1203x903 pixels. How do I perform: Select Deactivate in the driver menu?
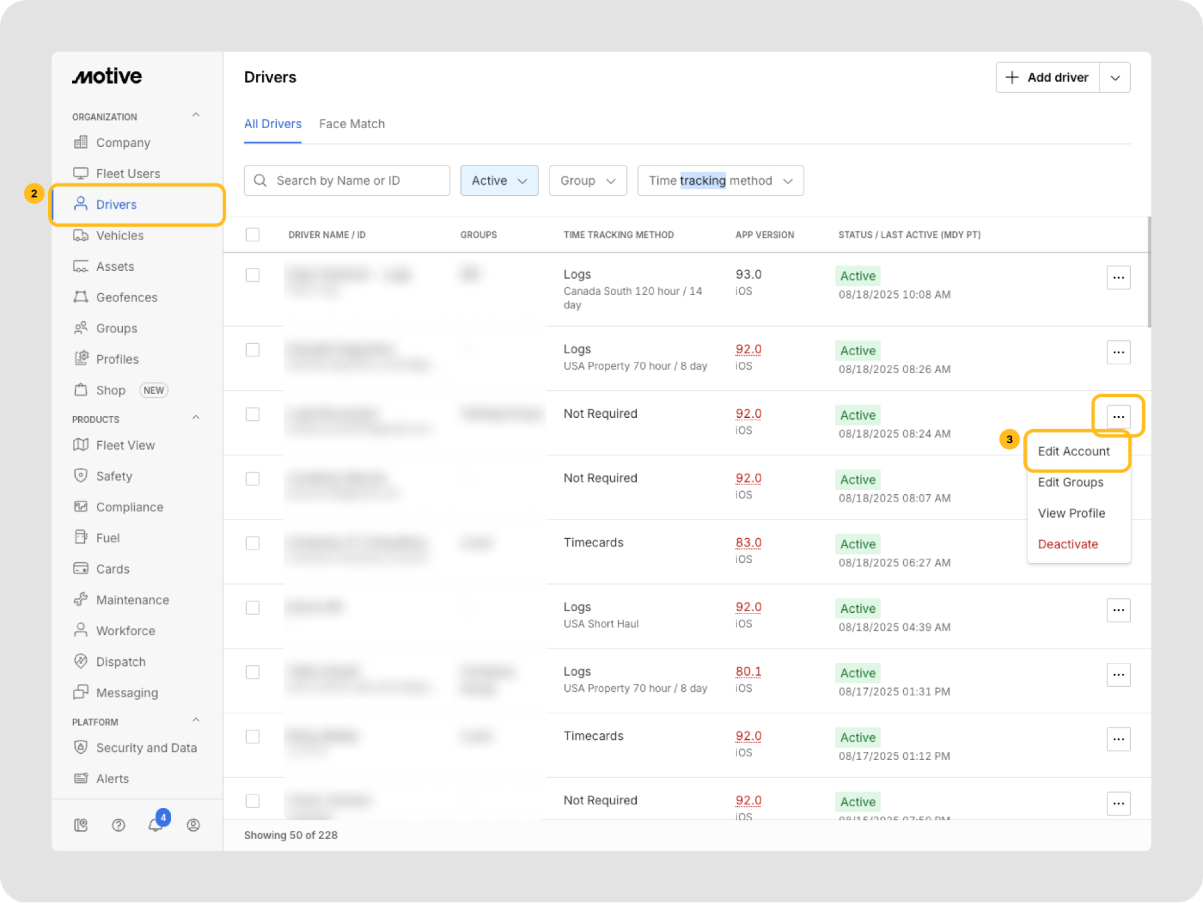click(1068, 544)
